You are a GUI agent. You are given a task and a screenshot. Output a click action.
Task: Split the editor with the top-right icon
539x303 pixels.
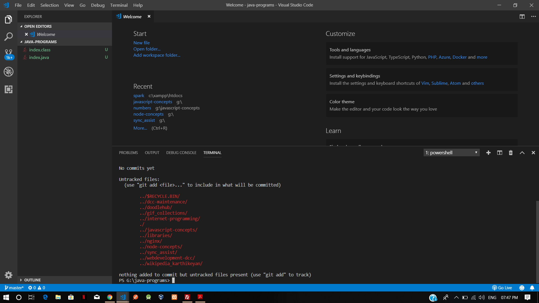[x=522, y=17]
